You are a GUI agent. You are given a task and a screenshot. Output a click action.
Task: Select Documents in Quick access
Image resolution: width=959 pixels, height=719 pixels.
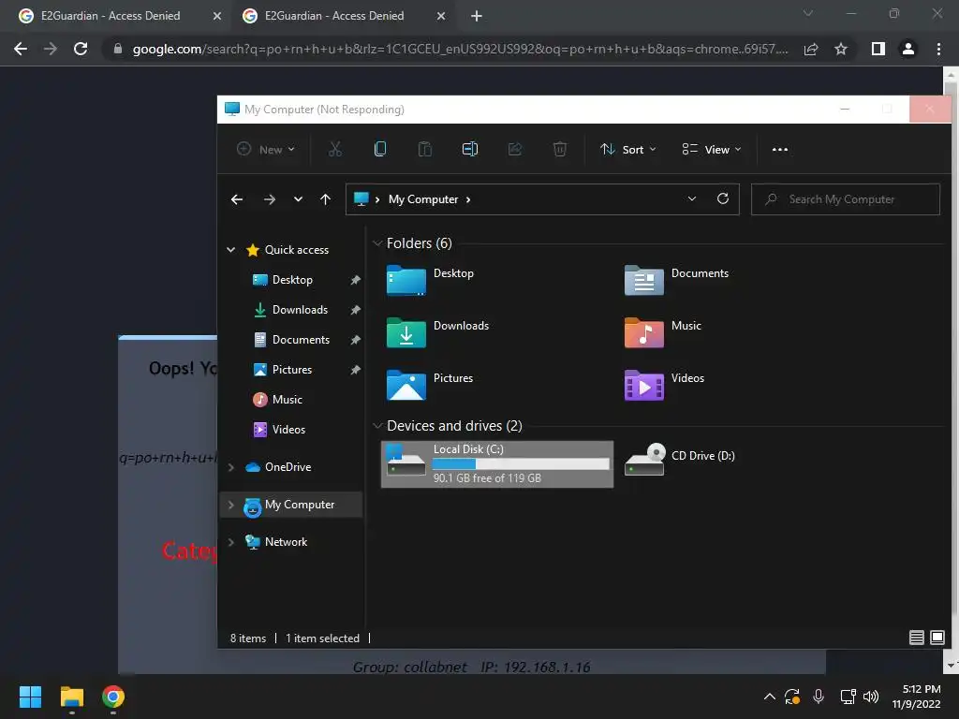[x=301, y=339]
